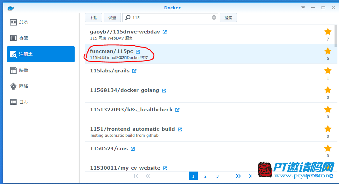This screenshot has height=184, width=339.
Task: Click the 搜索 search button
Action: pos(228,18)
